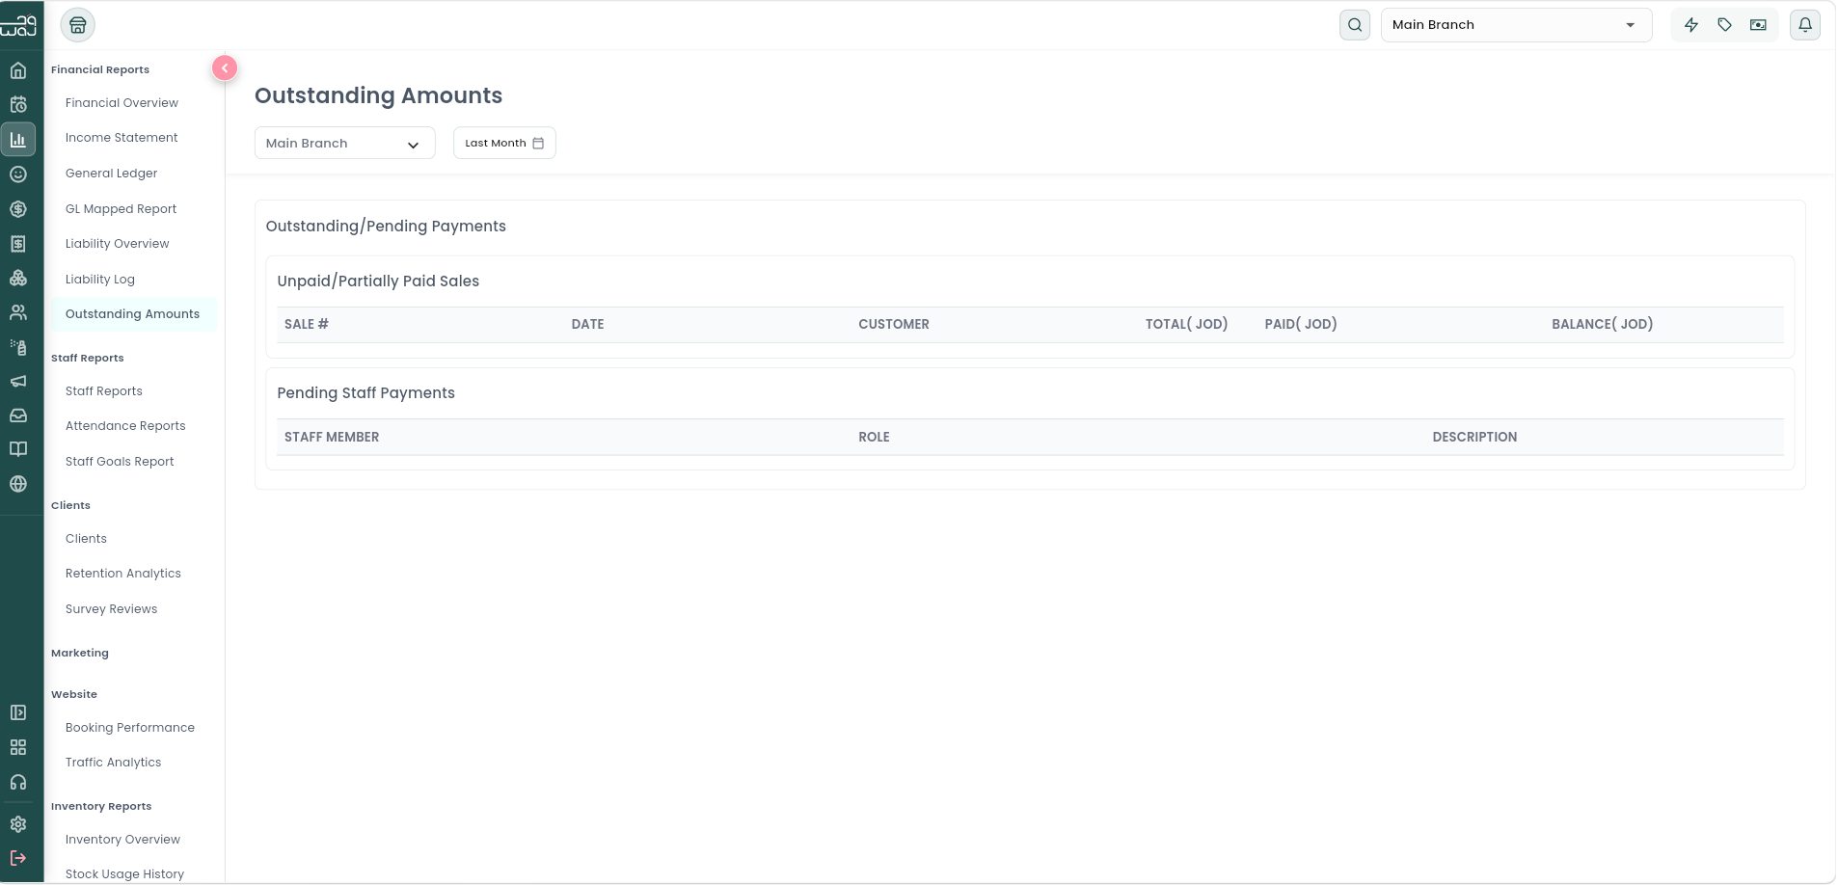This screenshot has width=1838, height=885.
Task: Open the megaphone marketing sidebar icon
Action: (x=18, y=382)
